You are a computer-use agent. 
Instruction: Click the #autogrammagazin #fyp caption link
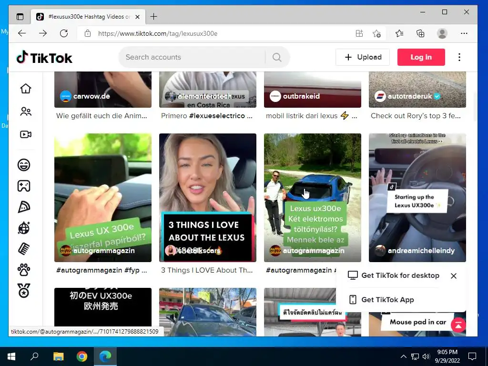(x=102, y=270)
